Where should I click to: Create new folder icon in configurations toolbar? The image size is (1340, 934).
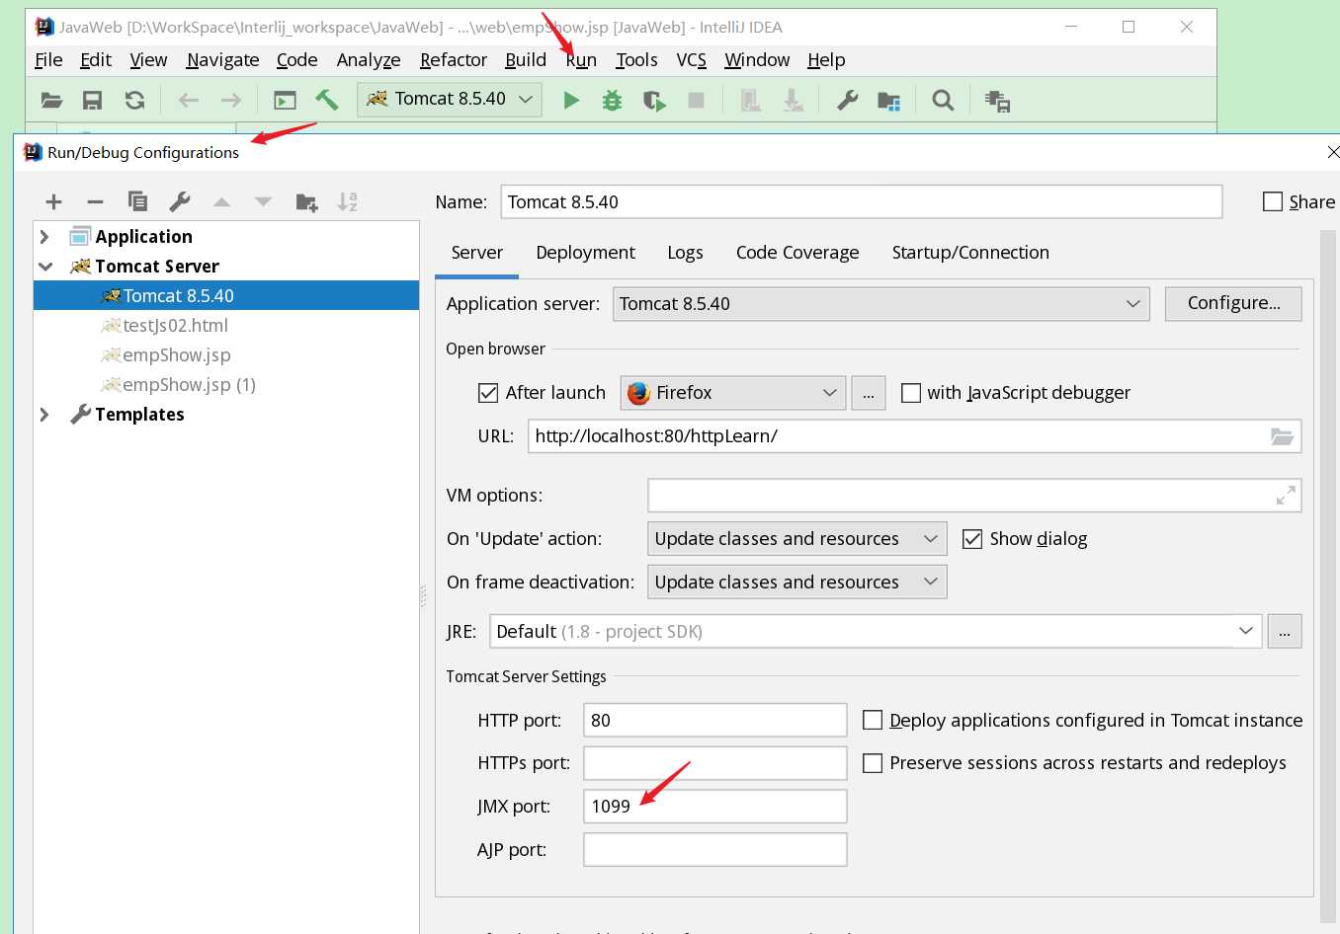tap(306, 202)
